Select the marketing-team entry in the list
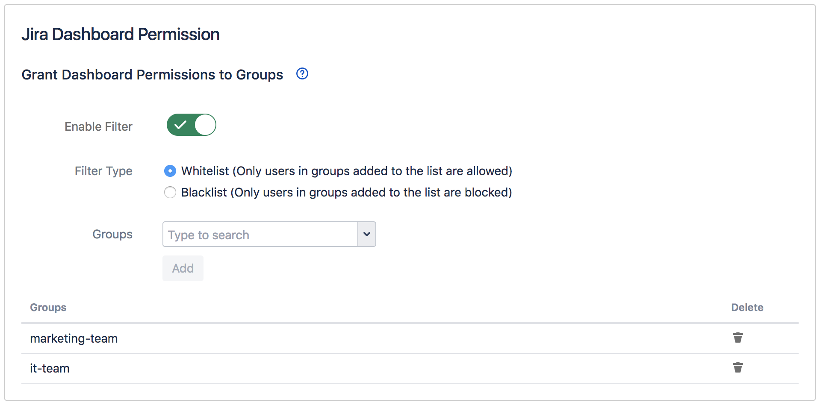Screen dimensions: 820x405 coord(74,337)
